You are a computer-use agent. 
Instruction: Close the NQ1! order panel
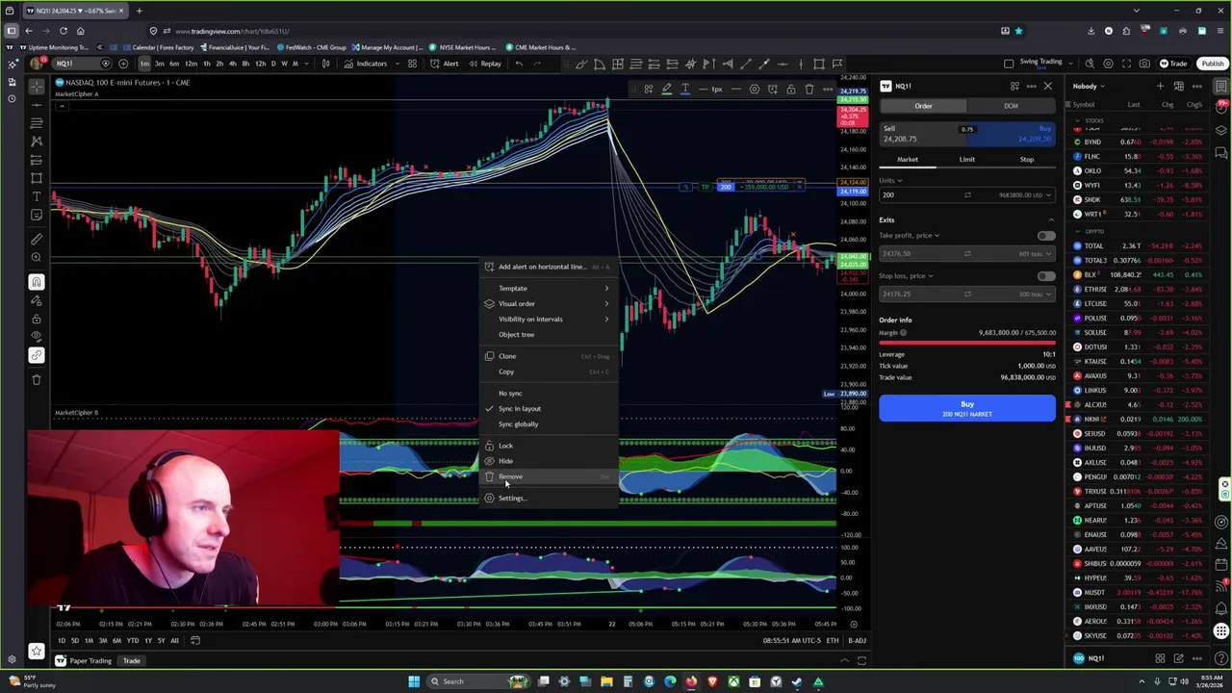(1048, 87)
